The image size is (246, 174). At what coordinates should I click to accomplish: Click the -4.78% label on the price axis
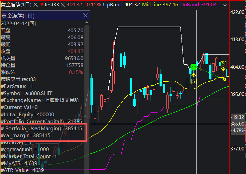click(x=237, y=130)
